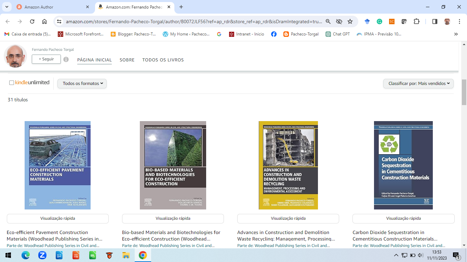Open Zoom-like Z app in taskbar
This screenshot has height=262, width=467.
(x=42, y=255)
